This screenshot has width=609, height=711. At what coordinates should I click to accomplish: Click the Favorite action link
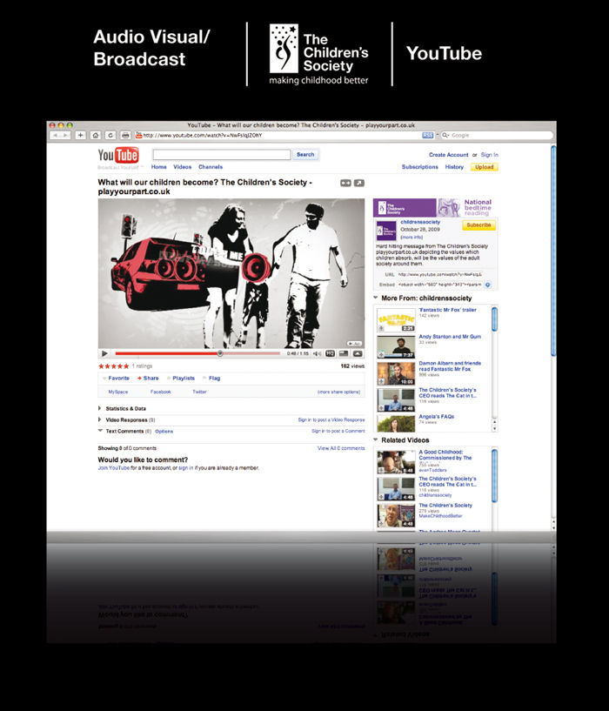118,379
